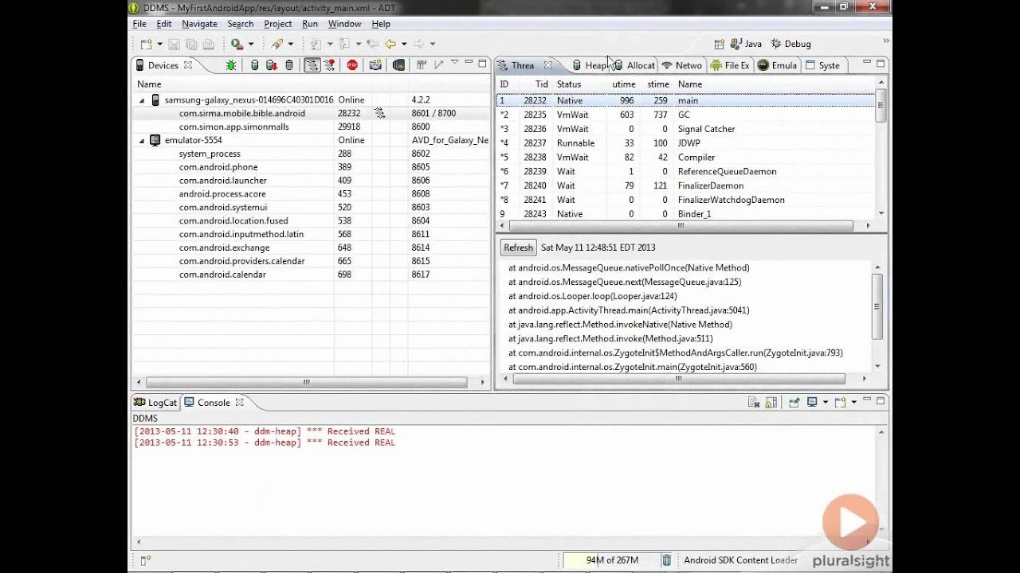Click the Open Task rocket icon
The width and height of the screenshot is (1020, 573).
click(277, 44)
